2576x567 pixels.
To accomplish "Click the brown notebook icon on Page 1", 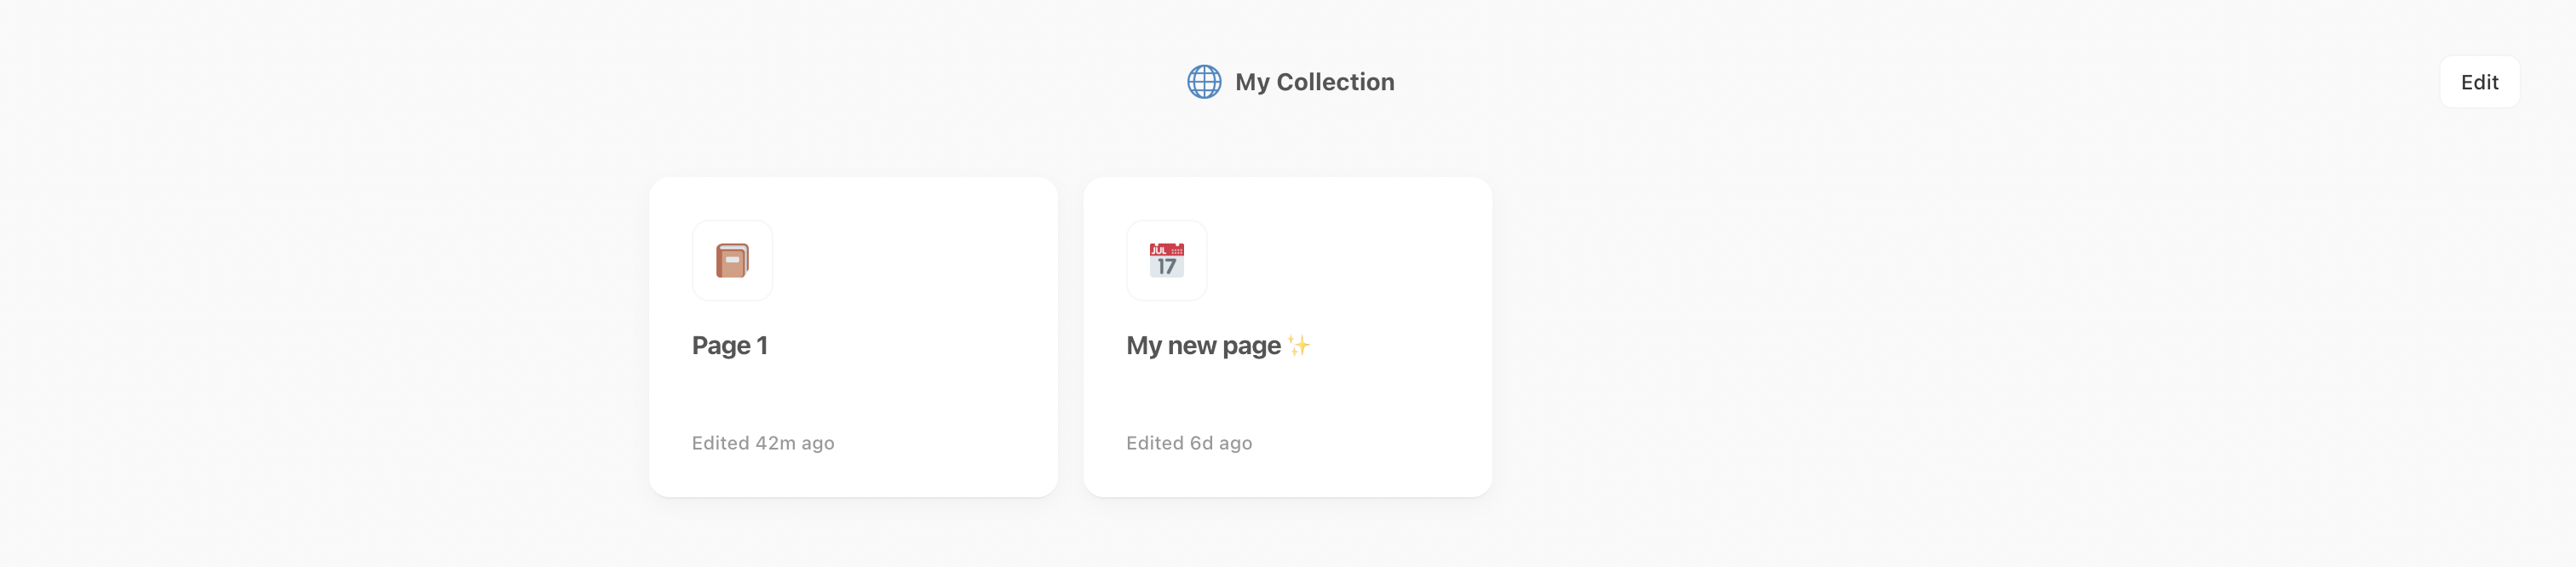I will click(732, 260).
